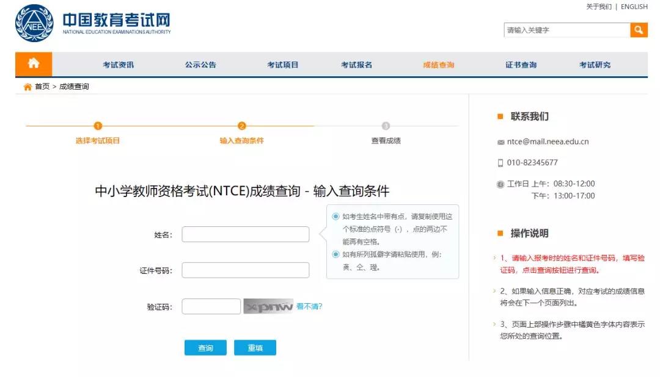660x377 pixels.
Task: Click the 查询 query button
Action: (205, 348)
